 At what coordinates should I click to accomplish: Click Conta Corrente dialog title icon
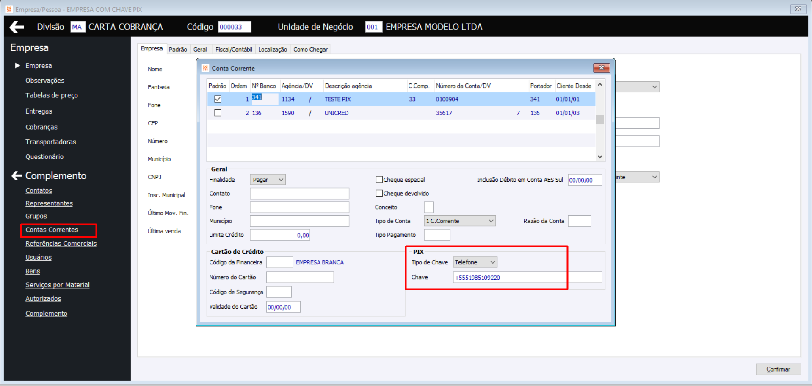(205, 68)
